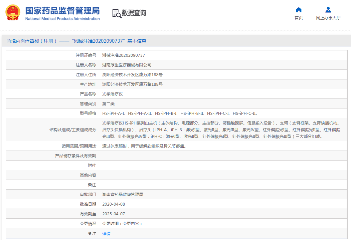Select approval date 2020-04-08
Image resolution: width=351 pixels, height=240 pixels.
[114, 204]
